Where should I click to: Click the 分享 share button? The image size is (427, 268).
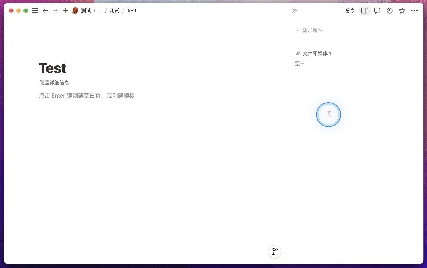click(350, 11)
